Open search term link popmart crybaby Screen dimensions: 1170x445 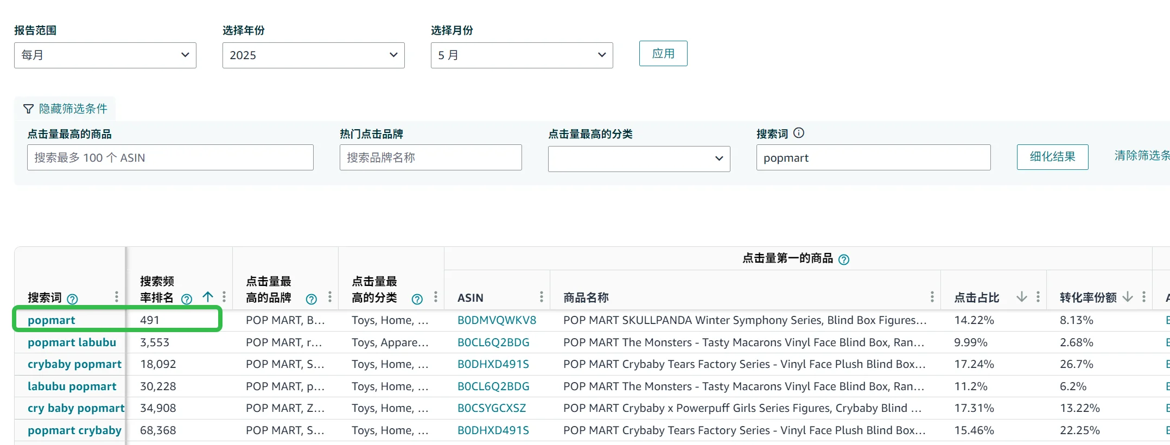point(74,430)
